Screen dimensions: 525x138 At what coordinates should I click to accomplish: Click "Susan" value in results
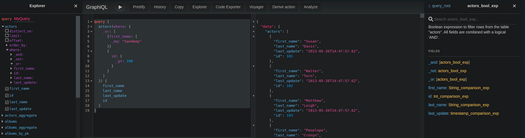tap(311, 41)
